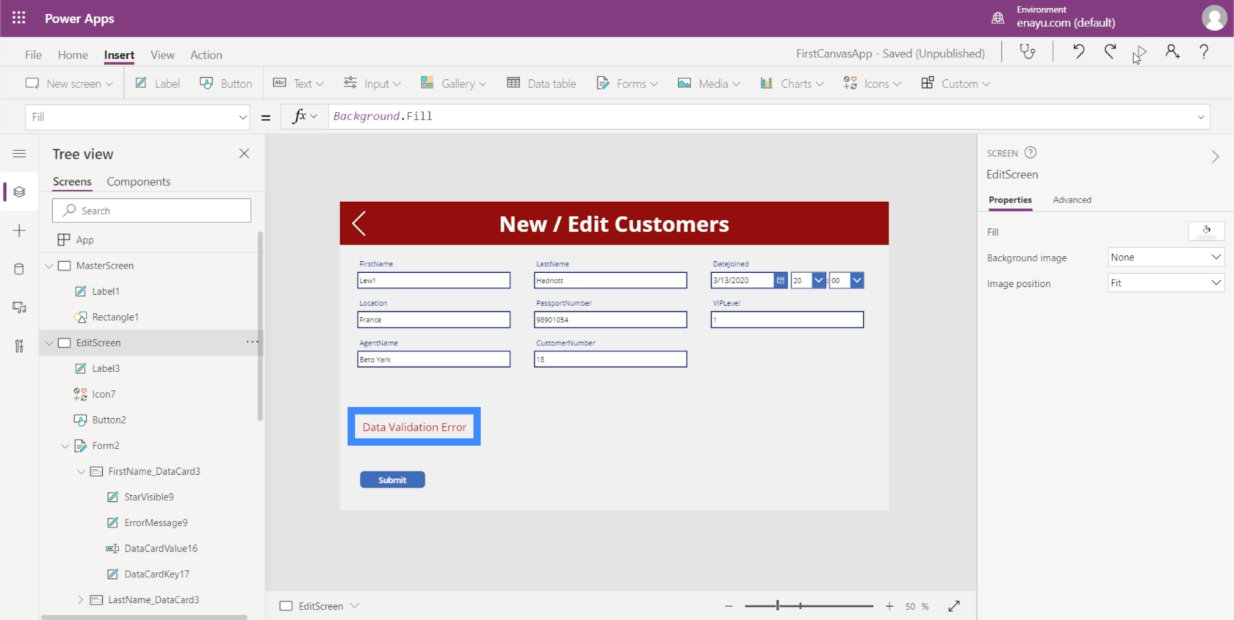Screen dimensions: 1234x620
Task: Open the New screen dropdown
Action: click(x=69, y=84)
